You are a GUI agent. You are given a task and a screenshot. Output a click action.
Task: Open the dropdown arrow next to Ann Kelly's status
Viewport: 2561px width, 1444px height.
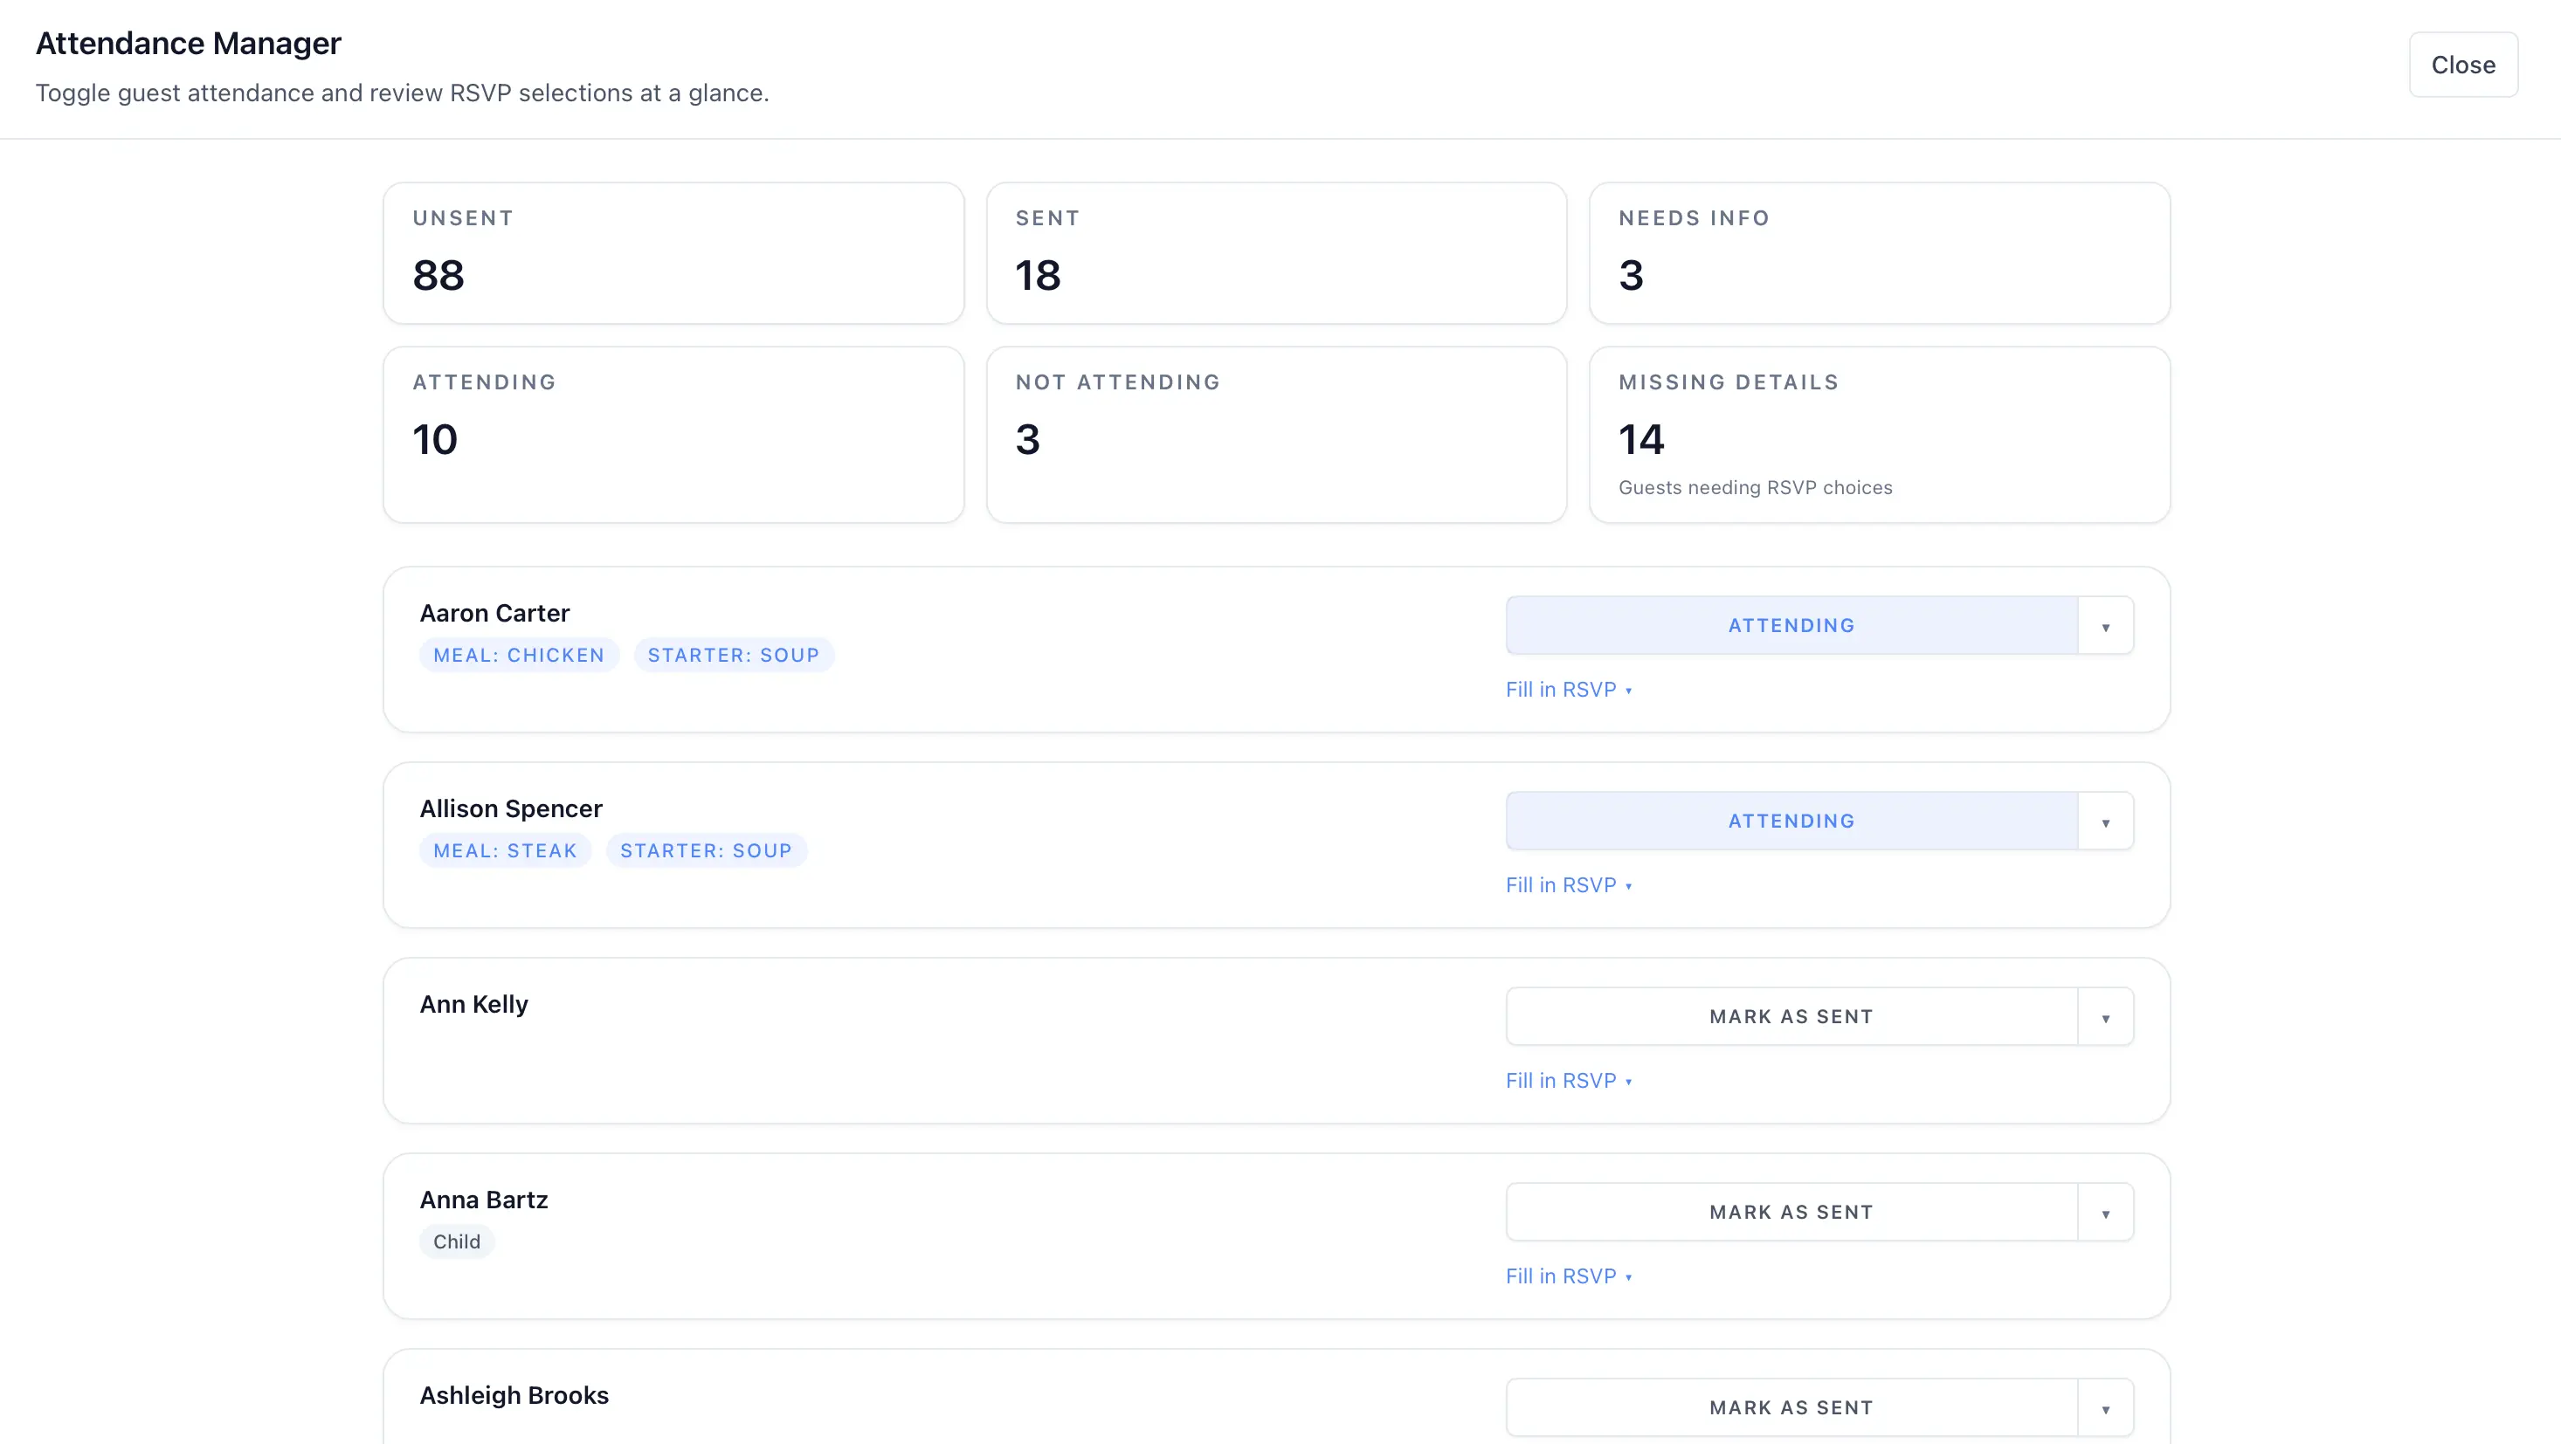pos(2105,1015)
